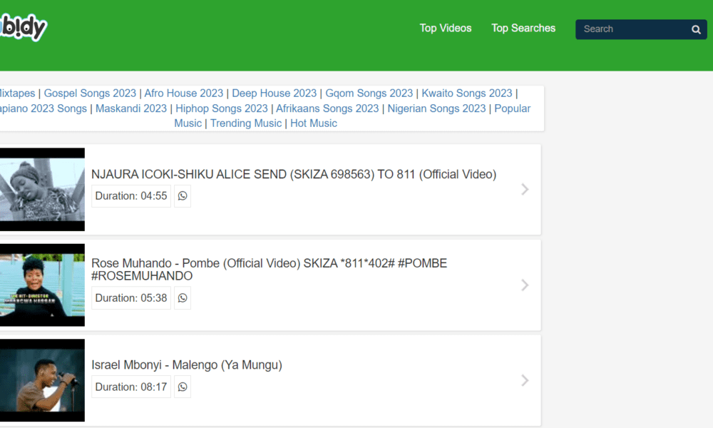This screenshot has width=713, height=428.
Task: Open Kwaito Songs 2023 category
Action: pyautogui.click(x=467, y=93)
